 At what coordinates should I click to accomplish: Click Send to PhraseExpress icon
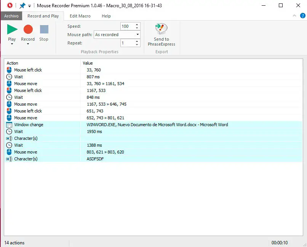(x=161, y=29)
